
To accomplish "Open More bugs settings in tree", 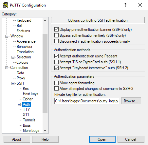I will 31,131.
